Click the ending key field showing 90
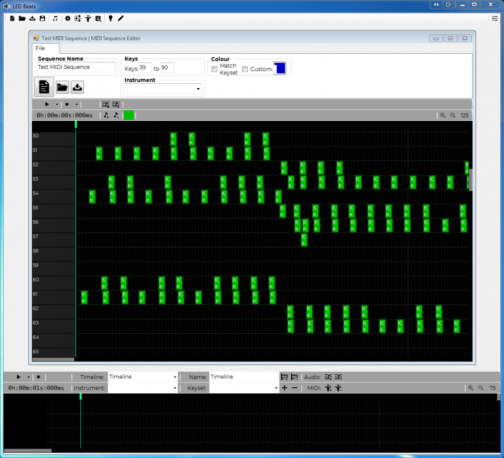 point(167,68)
